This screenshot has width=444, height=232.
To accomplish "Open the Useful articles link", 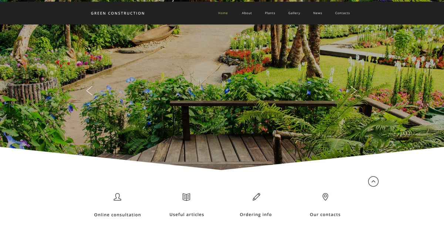I will coord(187,215).
